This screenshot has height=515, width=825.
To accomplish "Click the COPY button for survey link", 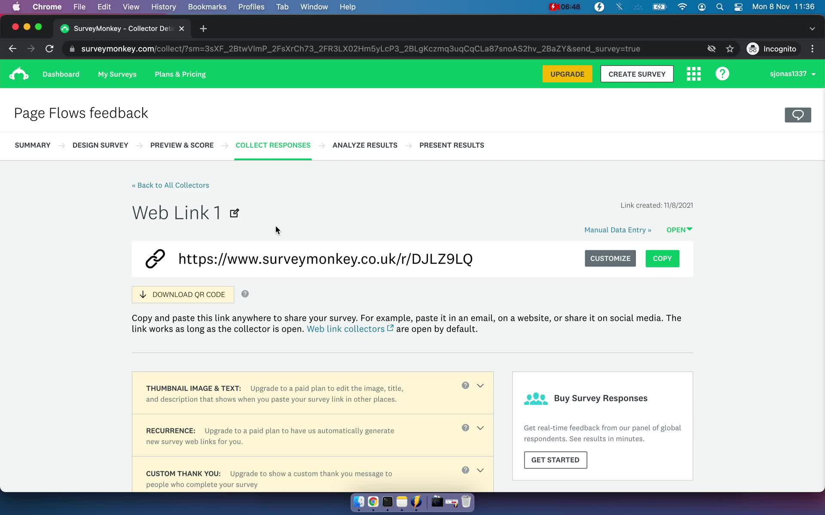I will pyautogui.click(x=662, y=258).
